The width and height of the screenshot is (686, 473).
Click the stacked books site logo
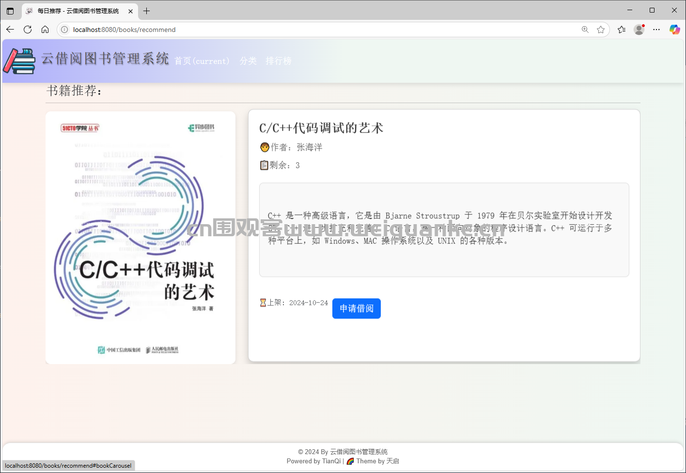20,61
